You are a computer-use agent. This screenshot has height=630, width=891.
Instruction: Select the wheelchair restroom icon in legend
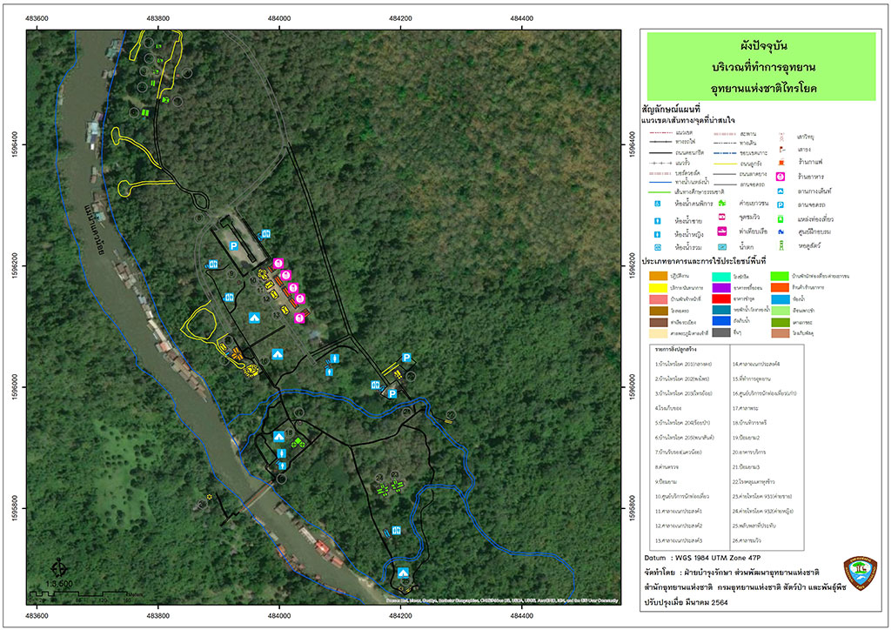coord(658,204)
